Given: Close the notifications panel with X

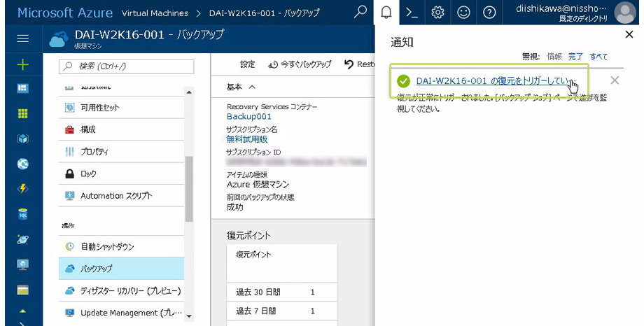Looking at the screenshot, I should (629, 34).
